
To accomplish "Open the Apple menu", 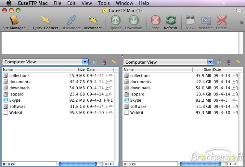I will click(9, 3).
